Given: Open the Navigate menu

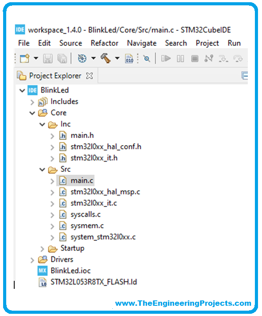Looking at the screenshot, I should (142, 43).
